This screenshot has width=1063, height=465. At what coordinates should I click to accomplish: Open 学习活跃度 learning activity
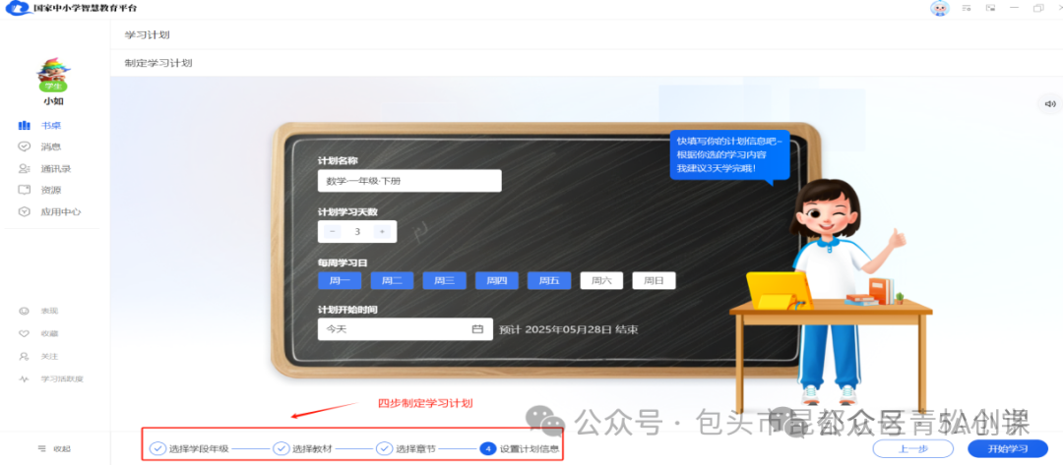[61, 378]
